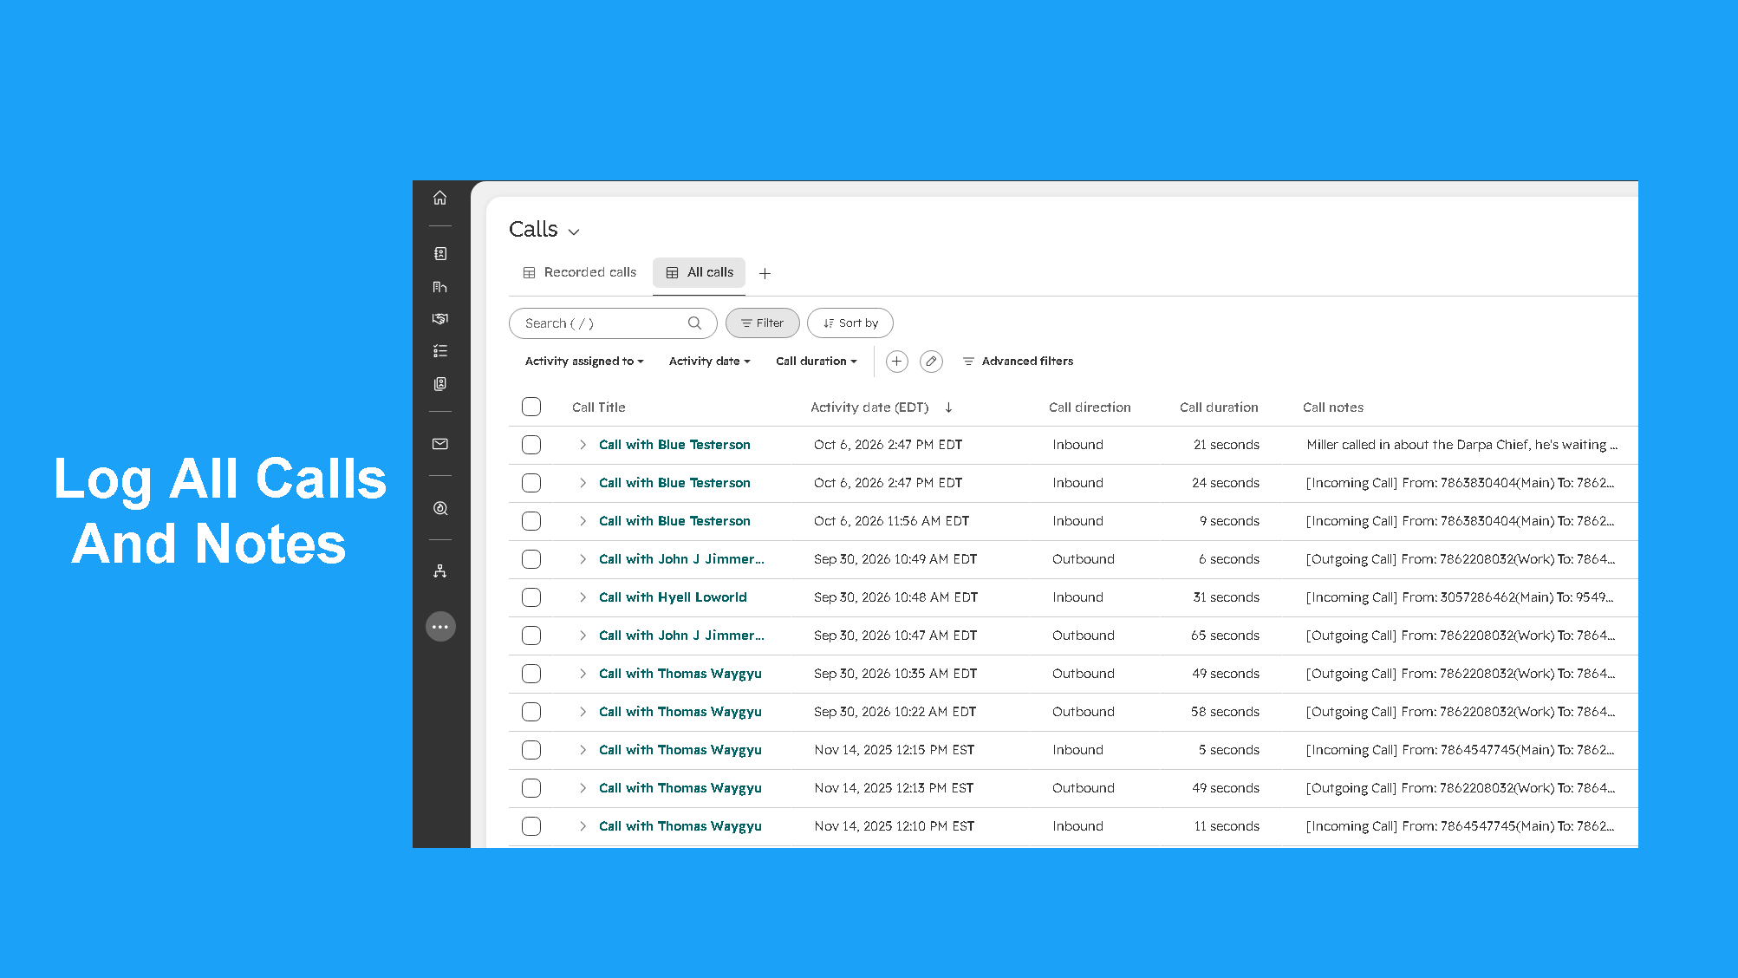The height and width of the screenshot is (978, 1738).
Task: Select the All calls tab
Action: 699,272
